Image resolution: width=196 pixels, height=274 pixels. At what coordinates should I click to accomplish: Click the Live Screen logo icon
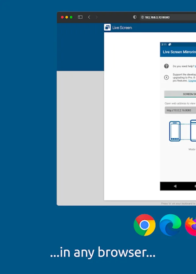click(x=107, y=27)
